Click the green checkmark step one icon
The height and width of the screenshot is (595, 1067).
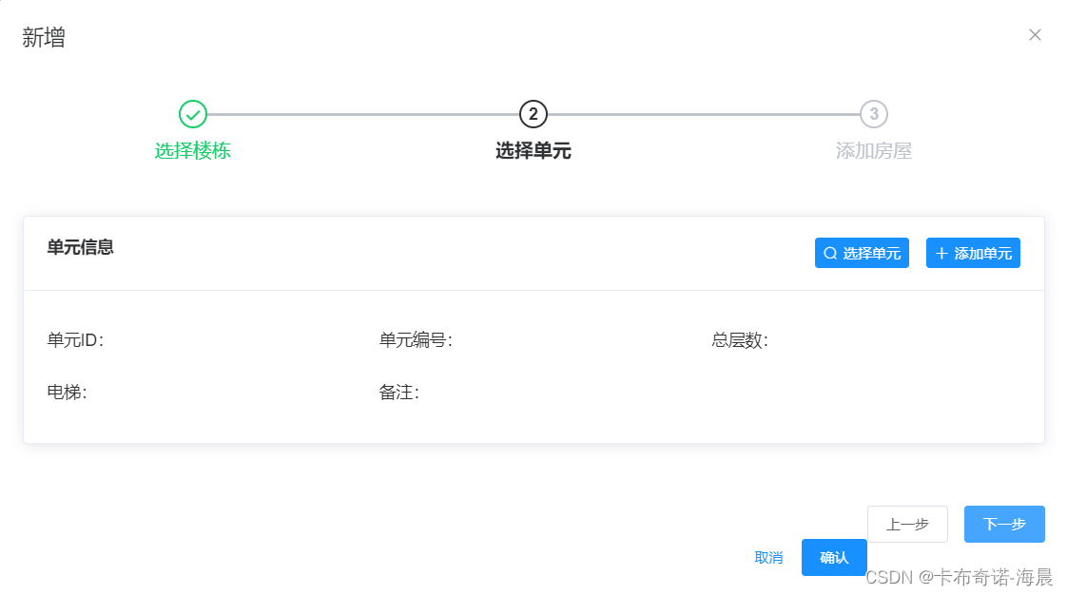tap(193, 114)
